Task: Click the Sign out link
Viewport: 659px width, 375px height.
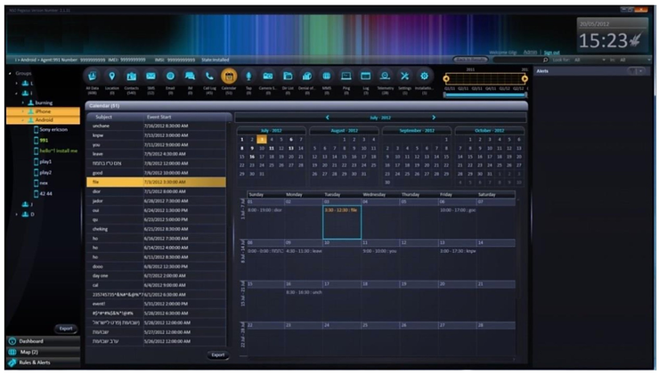Action: pos(552,53)
